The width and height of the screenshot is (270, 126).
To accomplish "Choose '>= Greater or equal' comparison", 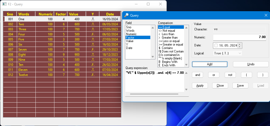I will click(x=170, y=44).
